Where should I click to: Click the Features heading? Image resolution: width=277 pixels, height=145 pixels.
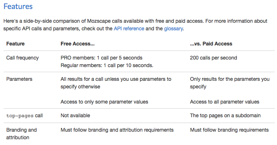click(18, 6)
